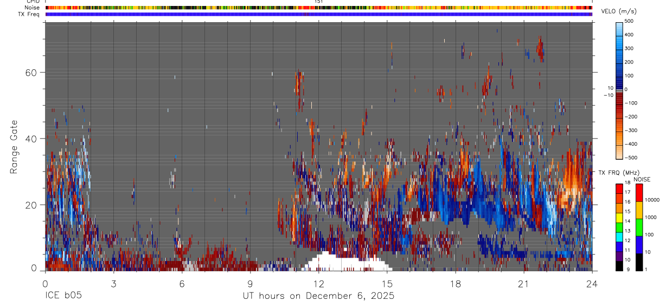
Task: Click the 'Noise' label beside the top strip
Action: click(x=32, y=8)
